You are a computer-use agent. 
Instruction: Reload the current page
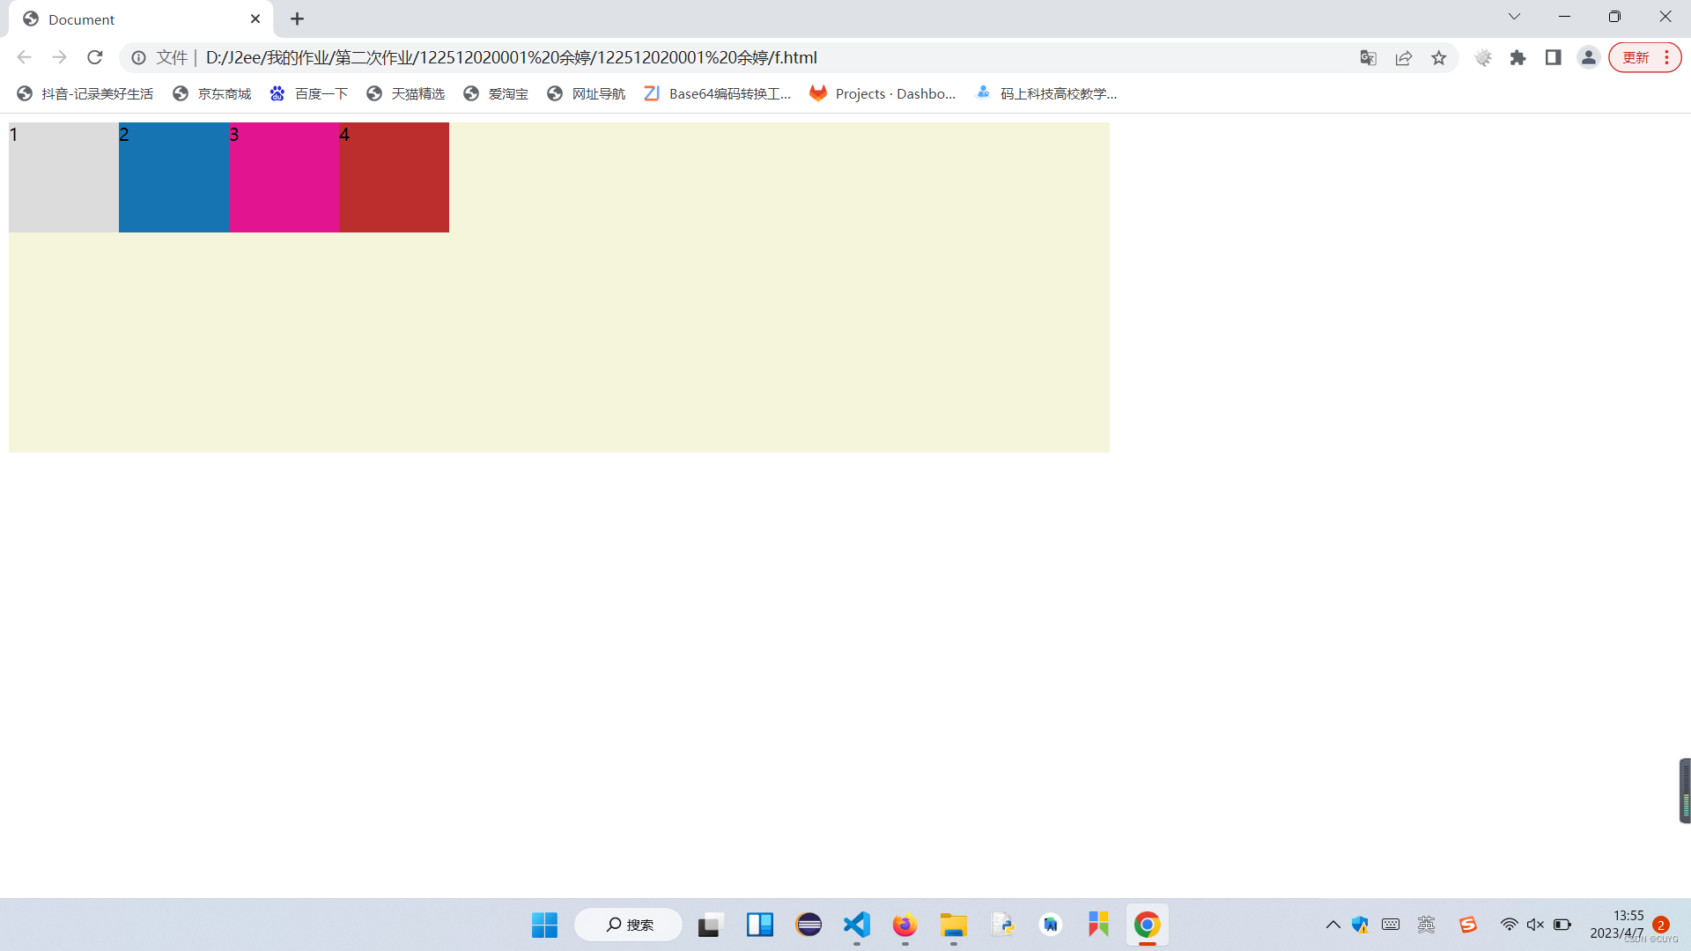(95, 57)
